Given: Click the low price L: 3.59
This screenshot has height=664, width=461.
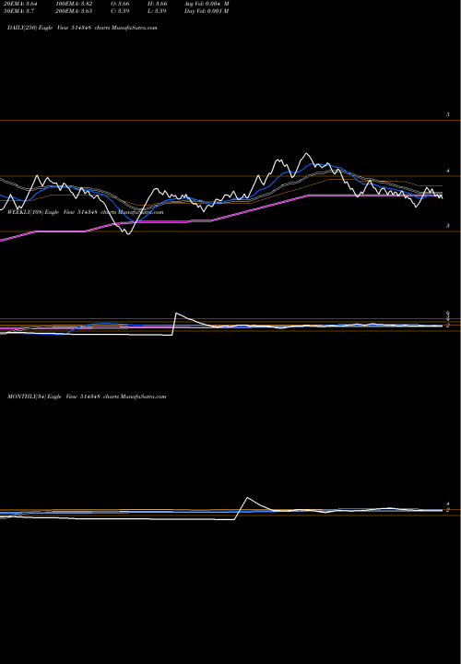Looking at the screenshot, I should [159, 11].
